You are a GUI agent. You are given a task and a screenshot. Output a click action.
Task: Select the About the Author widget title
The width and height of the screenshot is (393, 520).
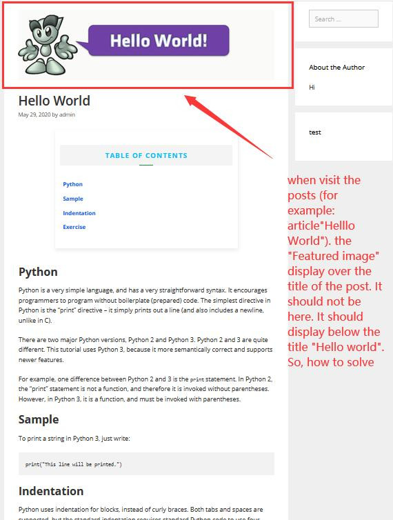coord(336,68)
